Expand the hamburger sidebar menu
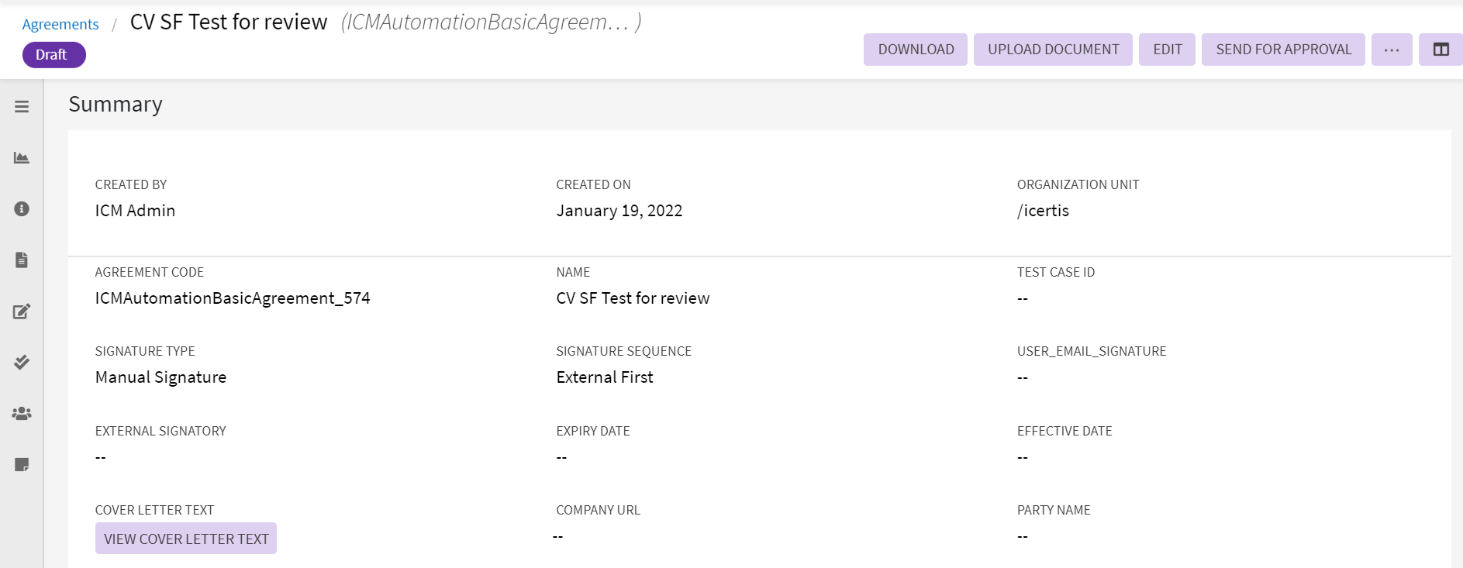 tap(22, 107)
